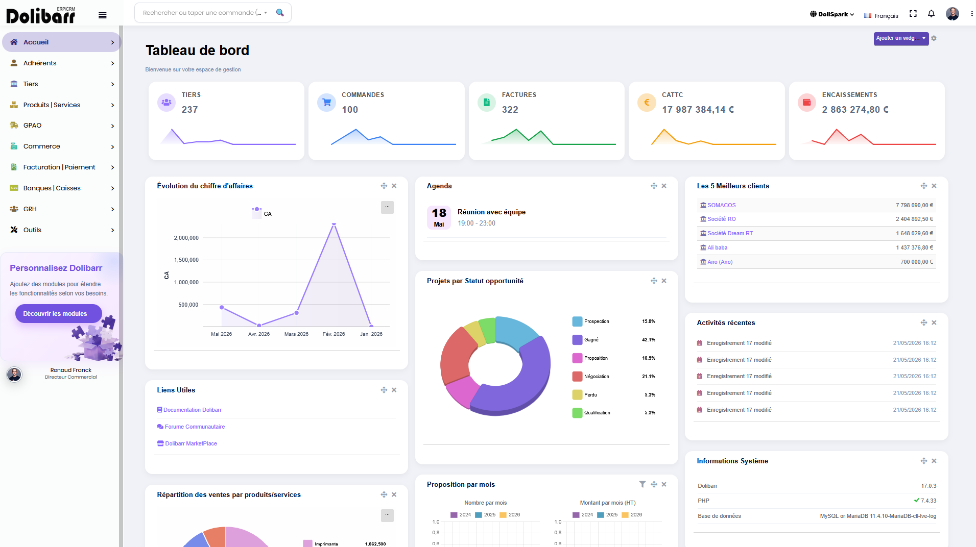Click move handle of Activités récentes
Viewport: 976px width, 547px height.
(924, 322)
